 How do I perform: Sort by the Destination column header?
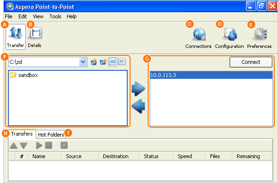coord(119,156)
